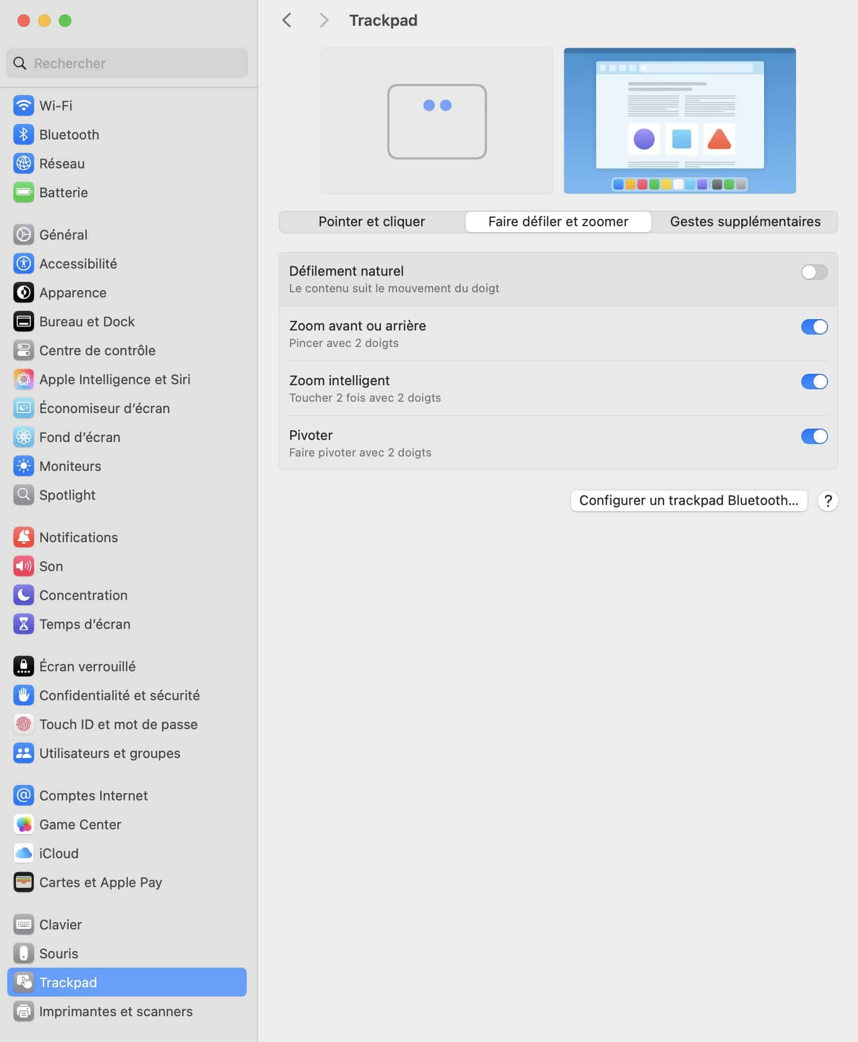Click the forward navigation chevron
The width and height of the screenshot is (858, 1042).
(x=324, y=20)
